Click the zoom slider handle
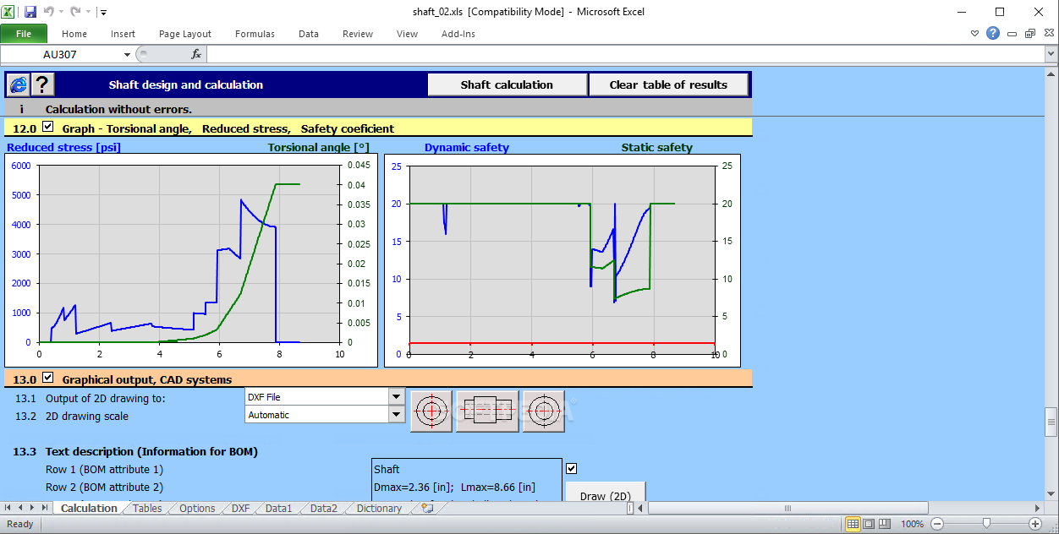This screenshot has width=1059, height=534. click(986, 524)
